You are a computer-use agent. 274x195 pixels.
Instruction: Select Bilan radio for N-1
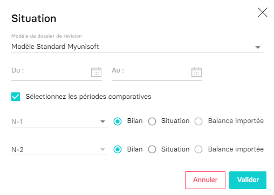118,121
